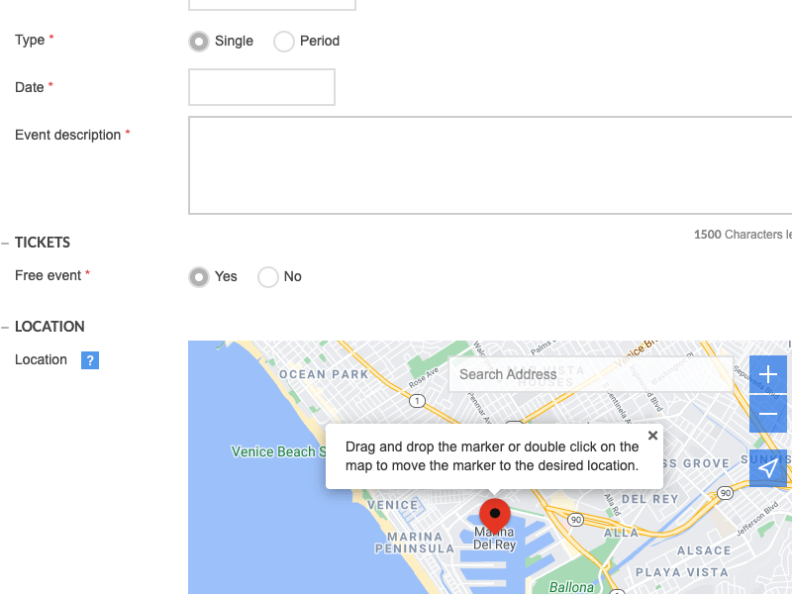Viewport: 792px width, 594px height.
Task: Click the VENICE neighborhood map label
Action: [392, 505]
